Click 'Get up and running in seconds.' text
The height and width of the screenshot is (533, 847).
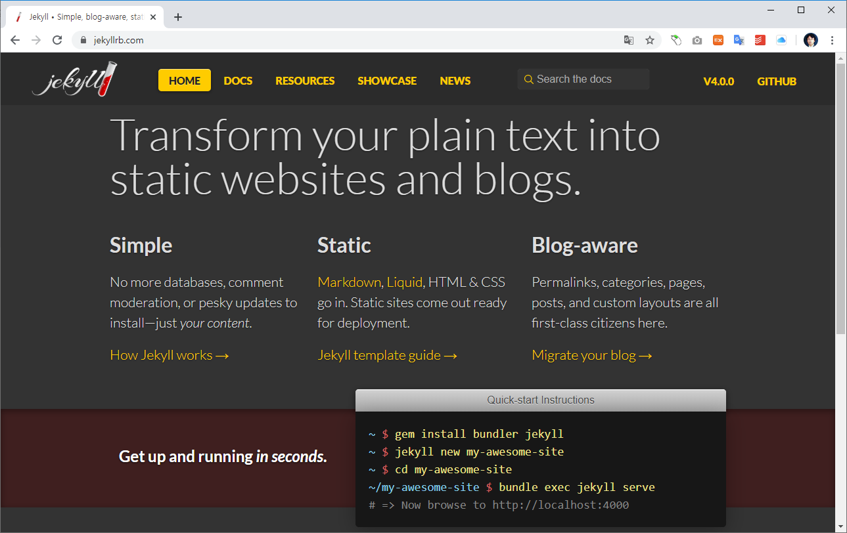(223, 456)
